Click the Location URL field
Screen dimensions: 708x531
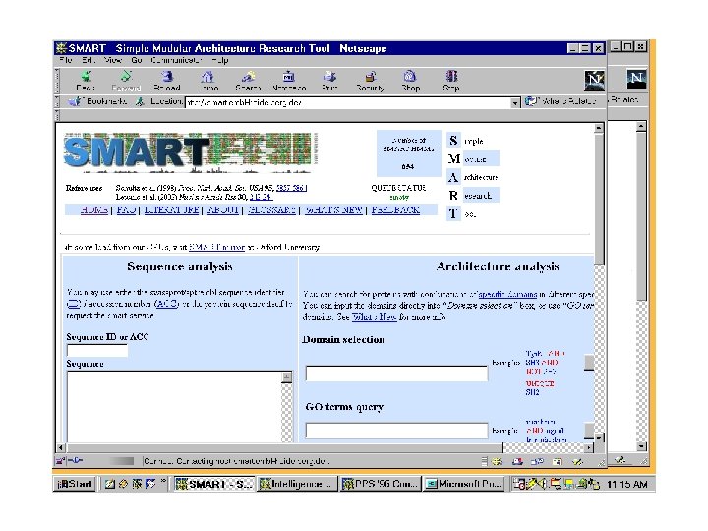[348, 103]
